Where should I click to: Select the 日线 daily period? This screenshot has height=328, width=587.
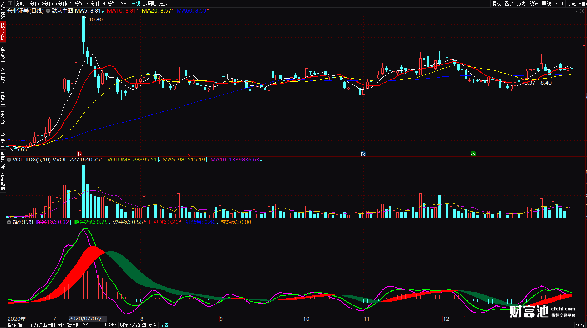136,4
